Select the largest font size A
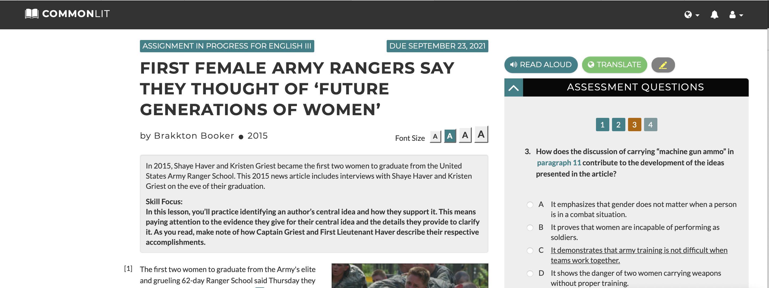This screenshot has width=769, height=288. [x=481, y=134]
